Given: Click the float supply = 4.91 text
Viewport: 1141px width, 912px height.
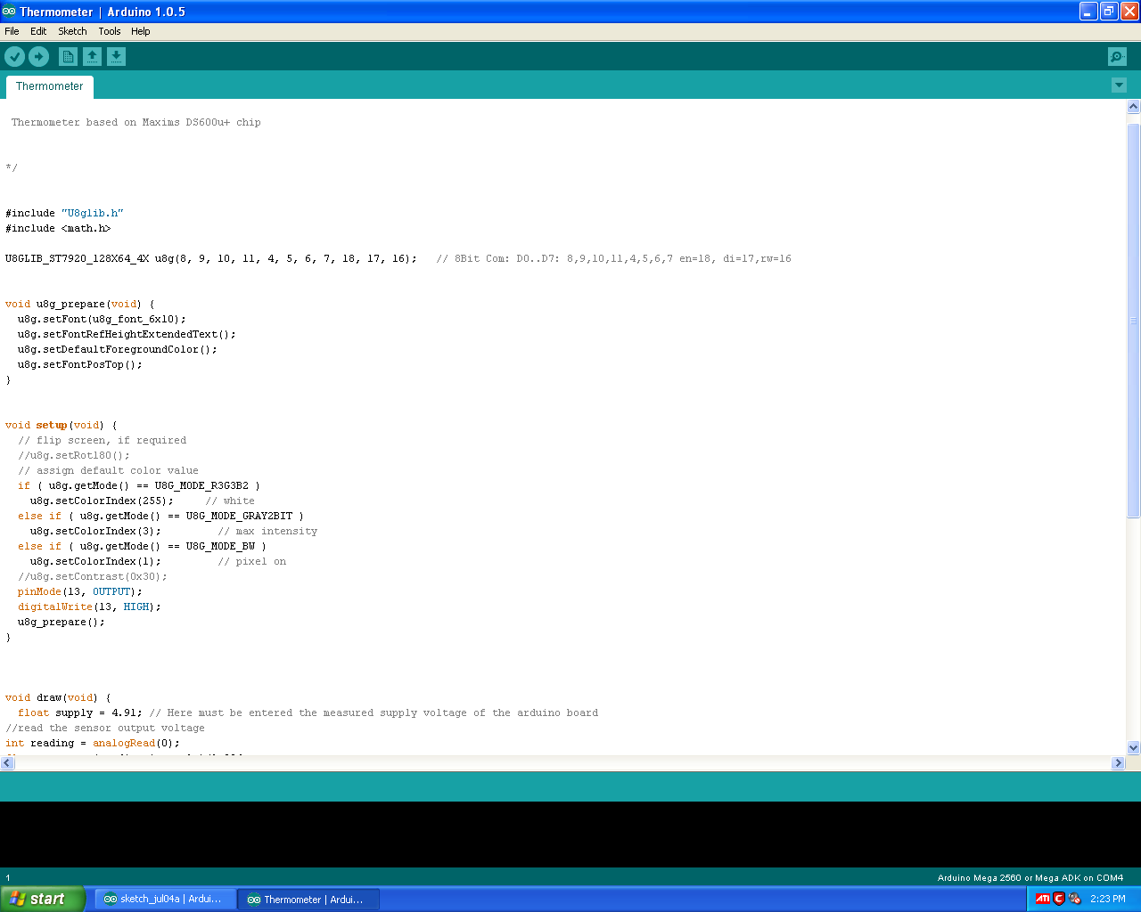Looking at the screenshot, I should tap(80, 713).
